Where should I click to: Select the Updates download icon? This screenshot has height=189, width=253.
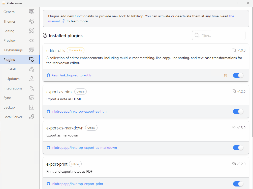[x=31, y=79]
